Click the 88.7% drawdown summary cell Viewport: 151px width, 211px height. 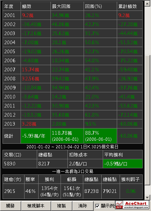coord(100,136)
